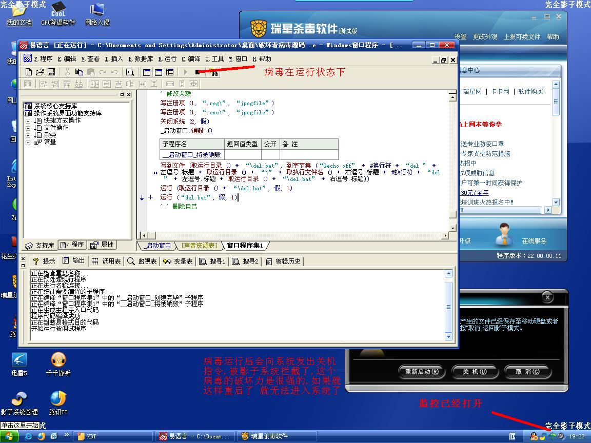Open the CPU降温软件 desktop icon
The height and width of the screenshot is (443, 591).
click(58, 13)
